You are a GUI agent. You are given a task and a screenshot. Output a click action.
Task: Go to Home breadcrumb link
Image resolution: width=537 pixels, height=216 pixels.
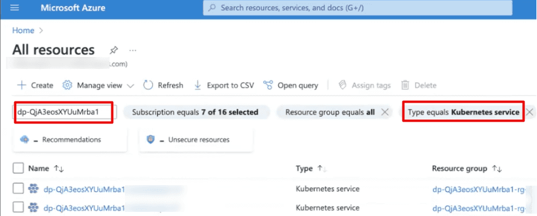(x=23, y=30)
